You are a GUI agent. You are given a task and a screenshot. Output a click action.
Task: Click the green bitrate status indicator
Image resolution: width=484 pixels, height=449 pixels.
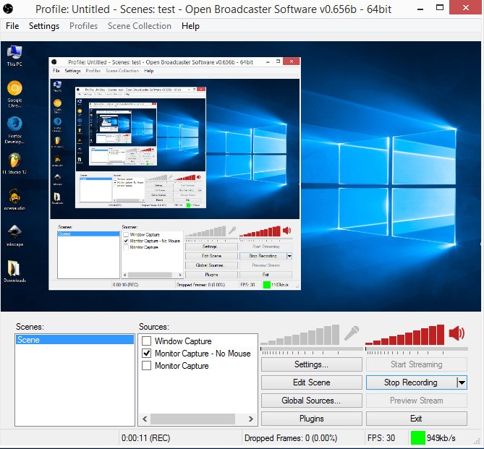417,437
